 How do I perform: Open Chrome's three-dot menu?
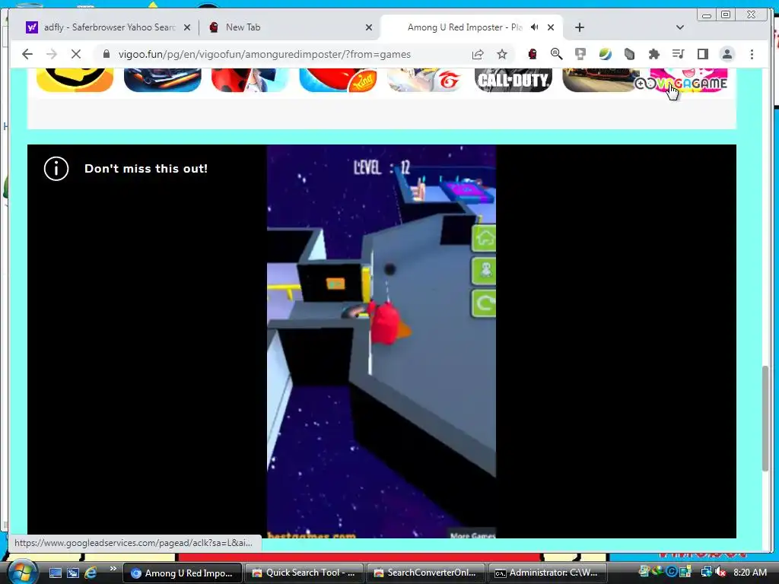(752, 54)
